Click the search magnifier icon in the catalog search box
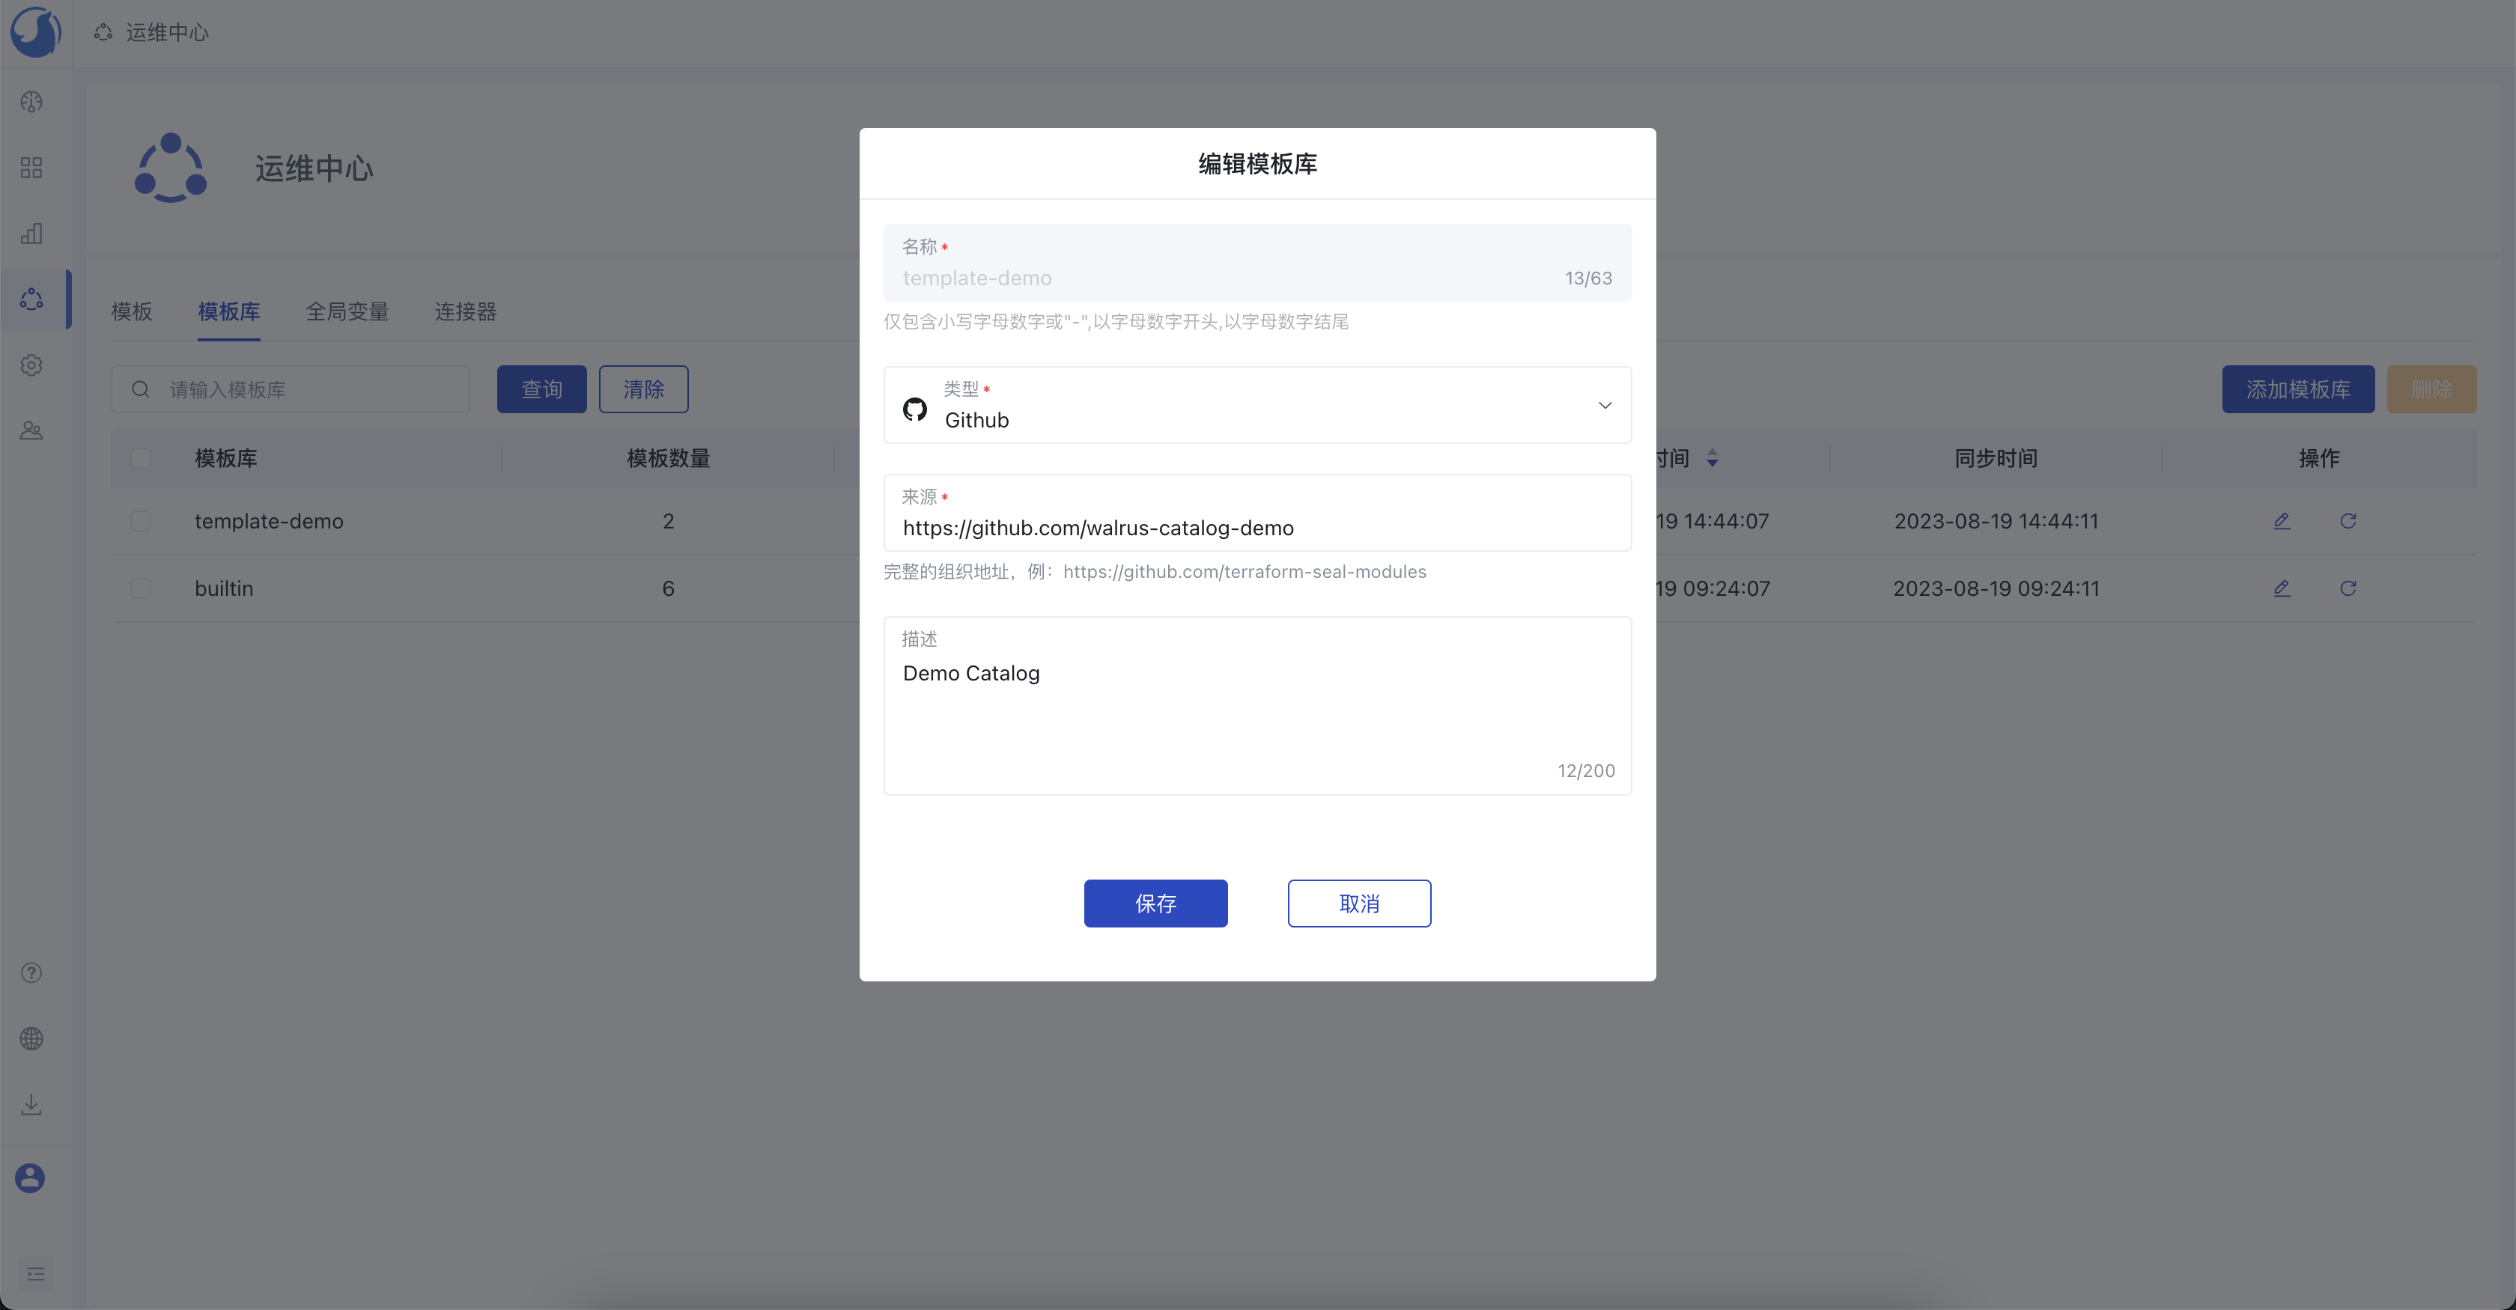The height and width of the screenshot is (1310, 2516). [x=141, y=389]
